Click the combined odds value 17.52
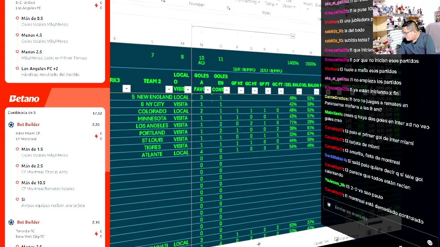 click(x=97, y=114)
